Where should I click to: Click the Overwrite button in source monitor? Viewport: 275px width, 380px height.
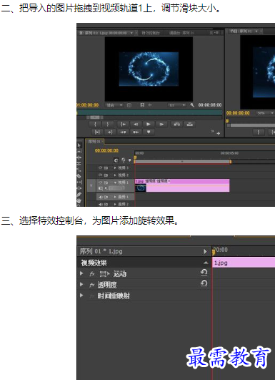(190, 125)
